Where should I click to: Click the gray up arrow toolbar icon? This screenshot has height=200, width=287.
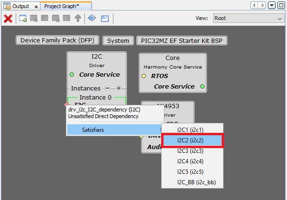[x=78, y=19]
